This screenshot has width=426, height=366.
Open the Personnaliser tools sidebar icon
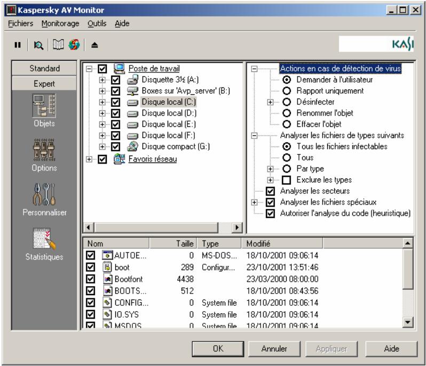click(x=44, y=194)
